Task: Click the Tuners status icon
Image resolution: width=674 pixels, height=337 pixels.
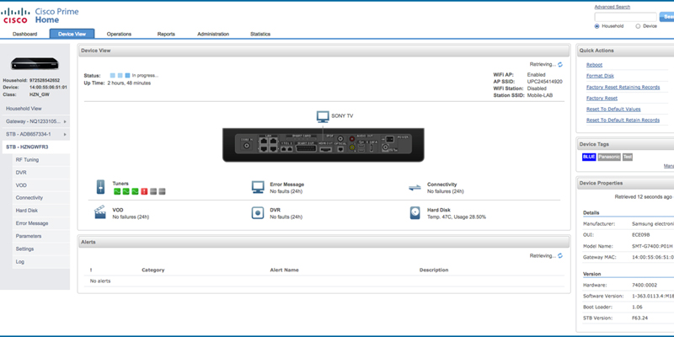Action: tap(100, 186)
